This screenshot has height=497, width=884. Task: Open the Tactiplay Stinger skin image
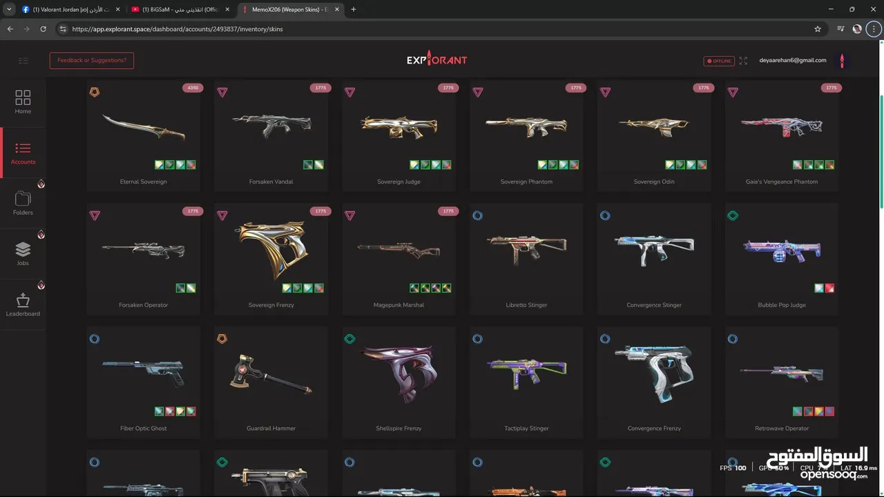(x=526, y=373)
